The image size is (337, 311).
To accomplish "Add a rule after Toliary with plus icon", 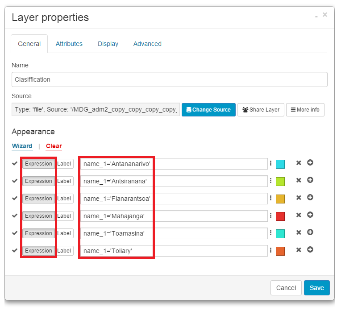I will (310, 249).
